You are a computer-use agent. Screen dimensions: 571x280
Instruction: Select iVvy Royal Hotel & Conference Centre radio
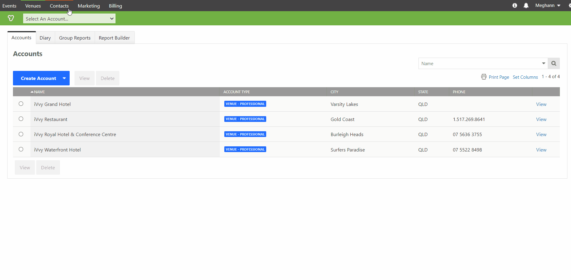click(x=21, y=134)
